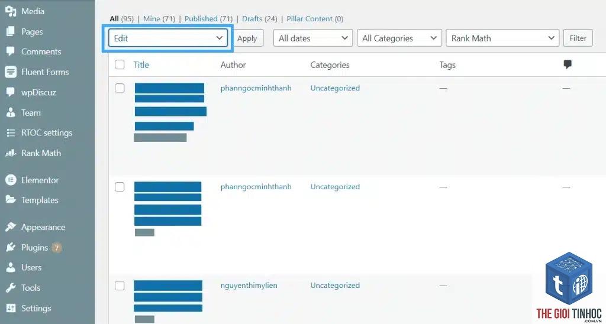The width and height of the screenshot is (606, 324).
Task: Show Published (71) posts
Action: tap(208, 18)
